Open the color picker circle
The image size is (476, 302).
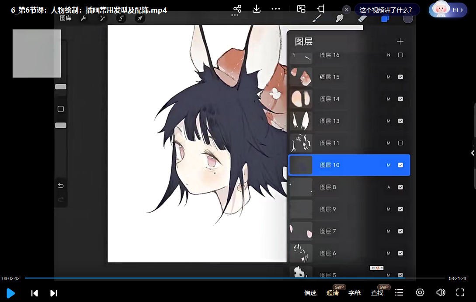click(407, 18)
